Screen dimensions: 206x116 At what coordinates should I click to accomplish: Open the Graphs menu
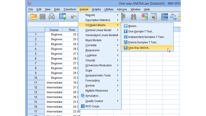96,9
